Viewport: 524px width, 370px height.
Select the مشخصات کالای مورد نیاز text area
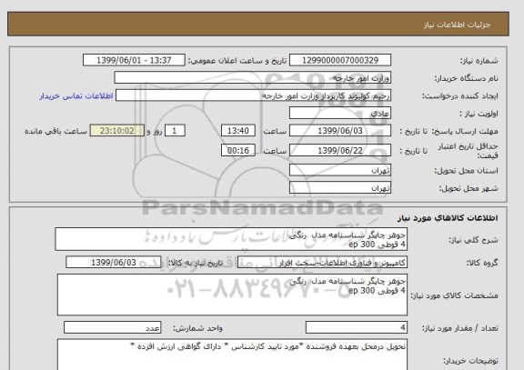[x=232, y=295]
